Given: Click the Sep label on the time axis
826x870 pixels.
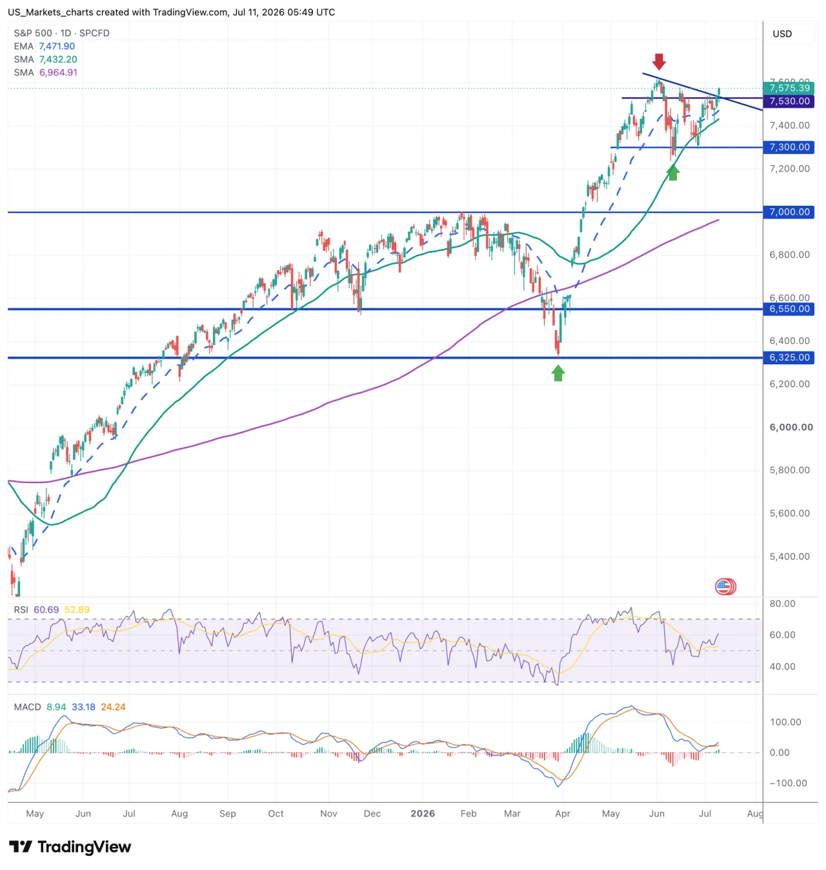Looking at the screenshot, I should tap(228, 813).
